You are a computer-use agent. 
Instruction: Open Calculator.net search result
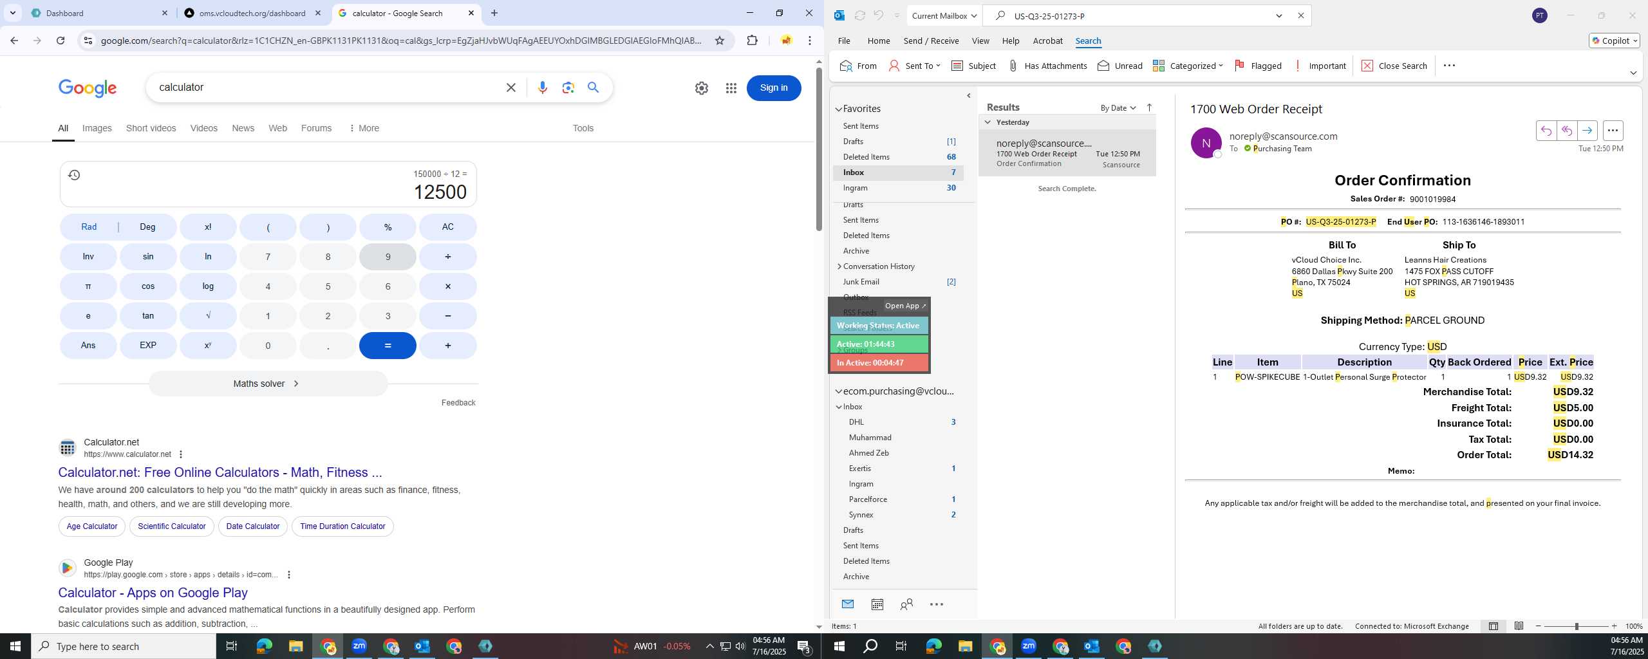point(220,472)
